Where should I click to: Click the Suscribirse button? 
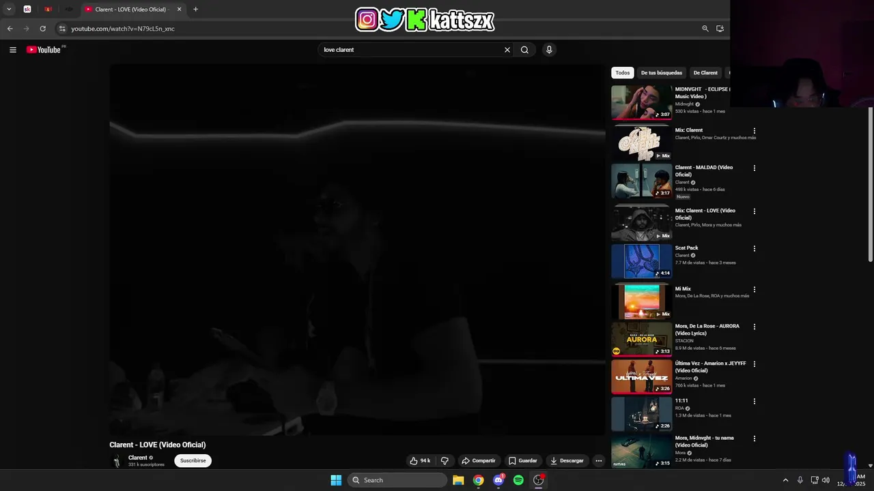tap(193, 461)
